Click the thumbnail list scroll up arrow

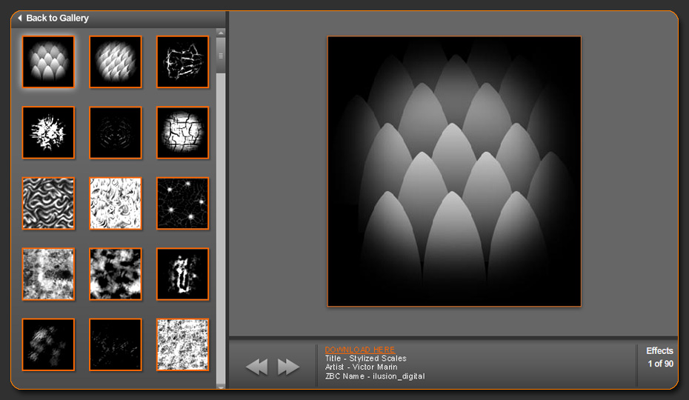pos(221,33)
